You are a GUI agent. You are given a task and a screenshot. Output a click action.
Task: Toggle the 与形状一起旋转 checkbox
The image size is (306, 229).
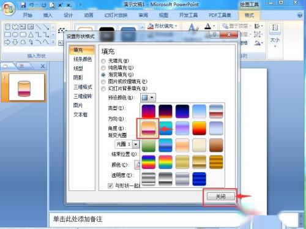pos(110,186)
